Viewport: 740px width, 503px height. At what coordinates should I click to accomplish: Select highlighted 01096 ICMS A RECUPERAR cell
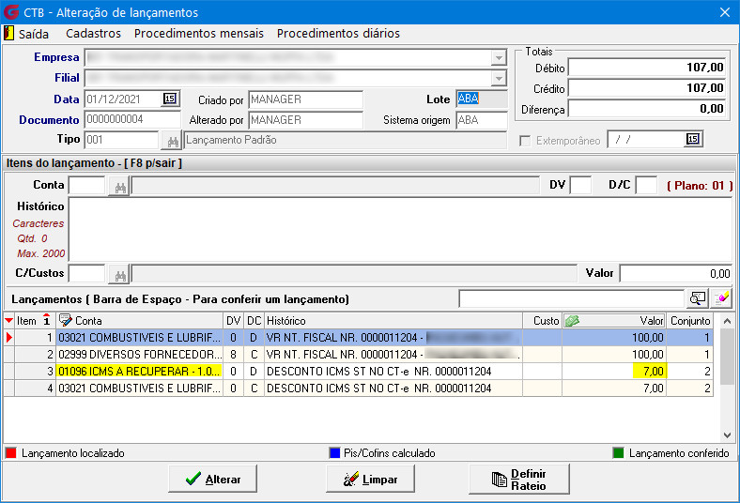139,372
